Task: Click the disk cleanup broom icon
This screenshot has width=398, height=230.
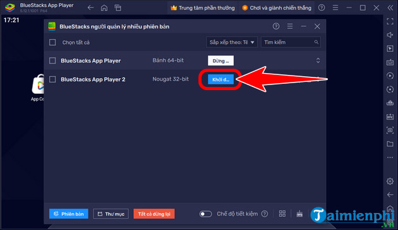Action: click(x=299, y=214)
